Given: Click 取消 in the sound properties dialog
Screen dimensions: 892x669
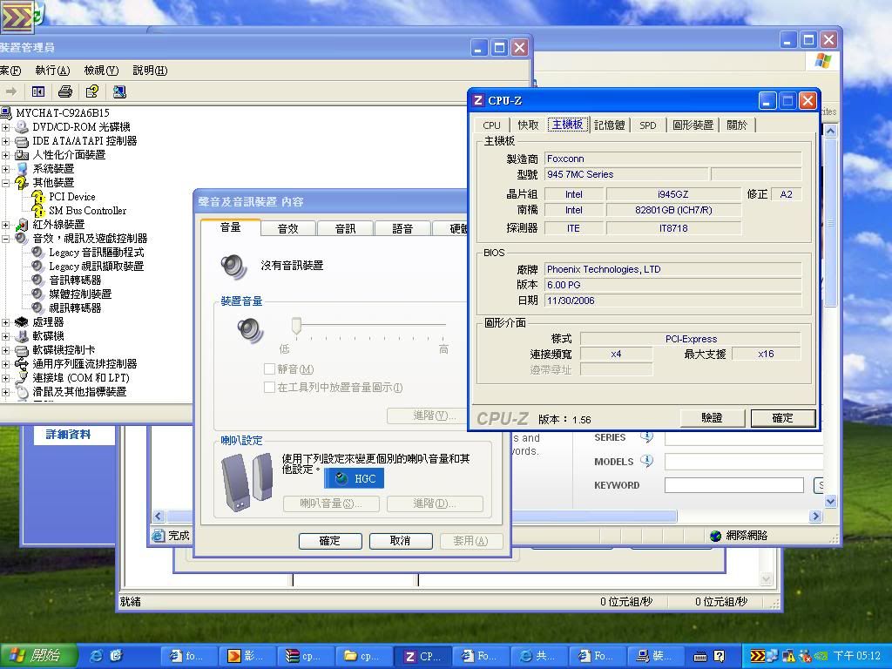Looking at the screenshot, I should 400,541.
